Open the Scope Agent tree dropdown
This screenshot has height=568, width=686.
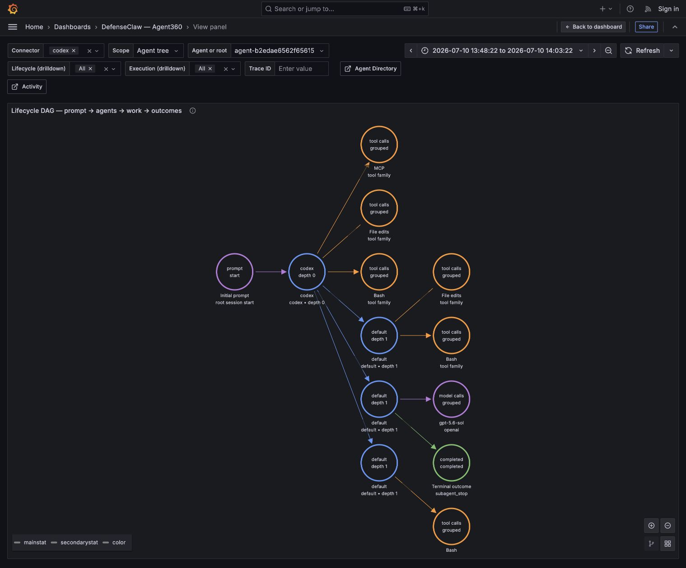click(158, 51)
